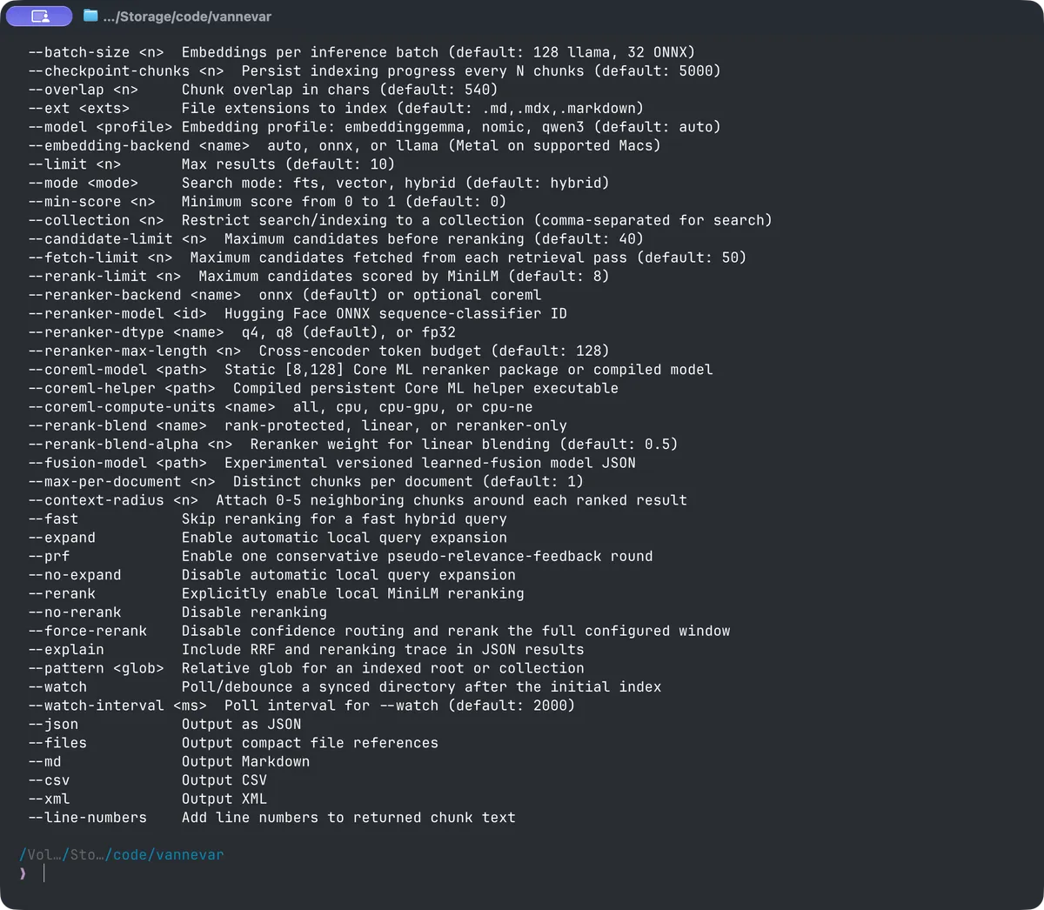Click the '--min-score <n>' option text
This screenshot has width=1044, height=910.
pyautogui.click(x=91, y=202)
